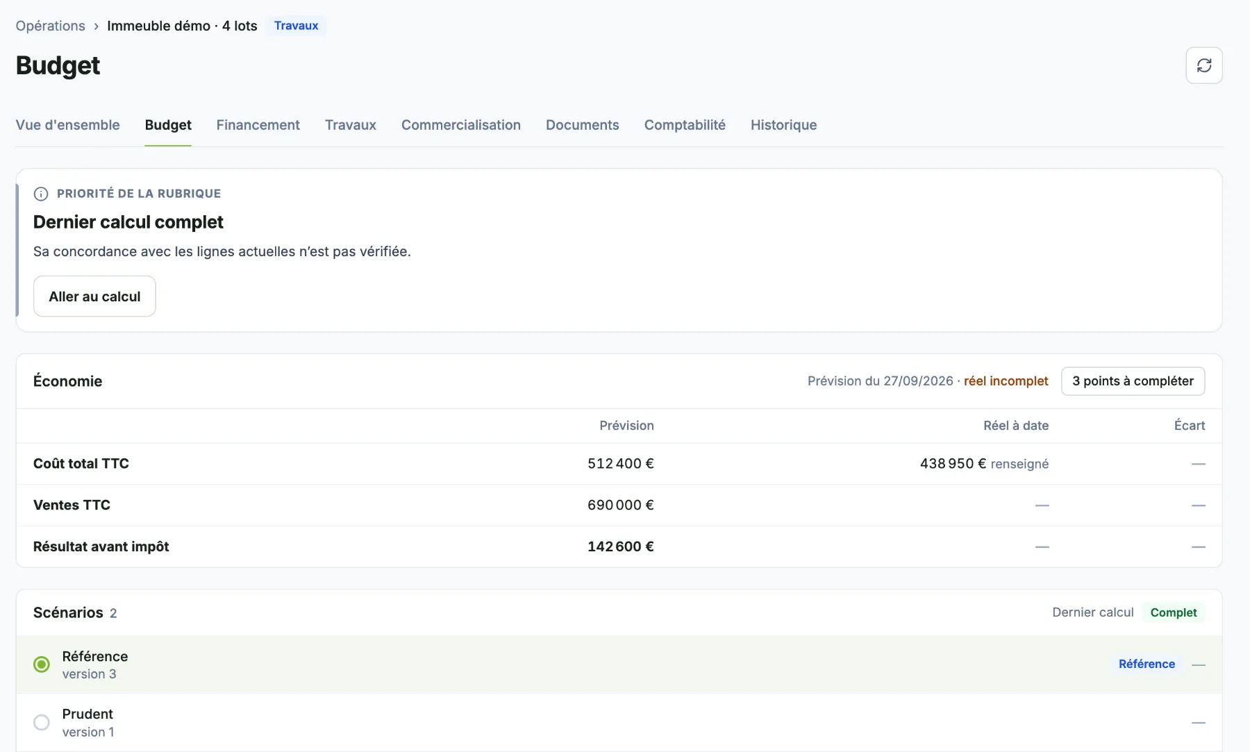Click the Écart column header
The height and width of the screenshot is (752, 1250).
[x=1189, y=426]
